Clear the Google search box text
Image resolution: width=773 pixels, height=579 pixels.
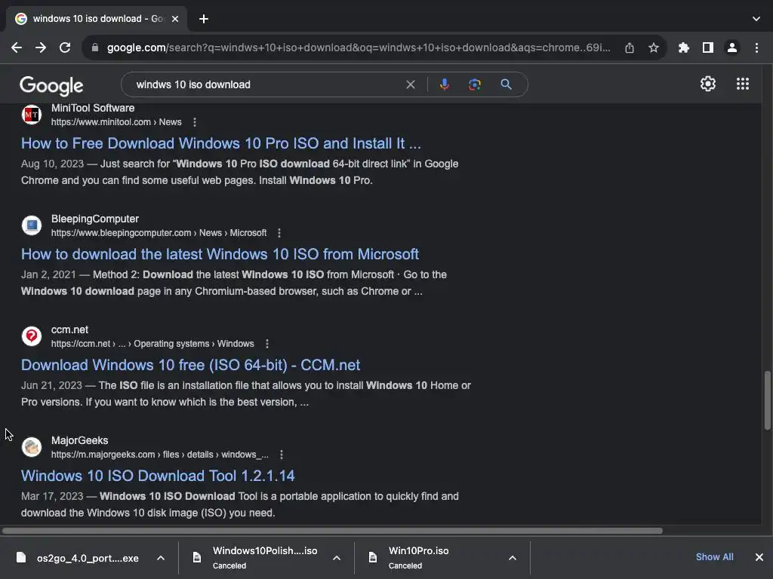(x=410, y=84)
